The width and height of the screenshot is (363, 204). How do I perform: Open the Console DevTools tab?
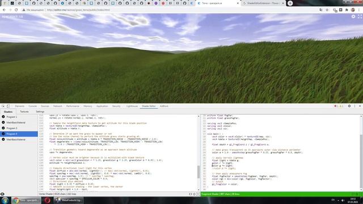point(33,106)
